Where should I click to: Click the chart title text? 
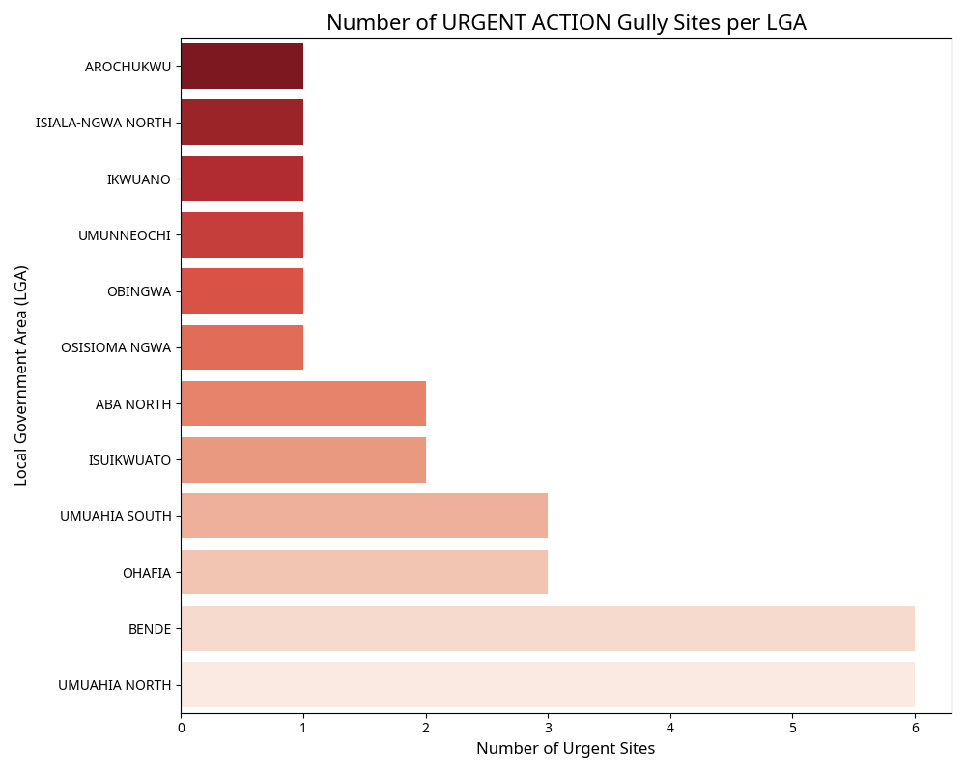(x=566, y=23)
